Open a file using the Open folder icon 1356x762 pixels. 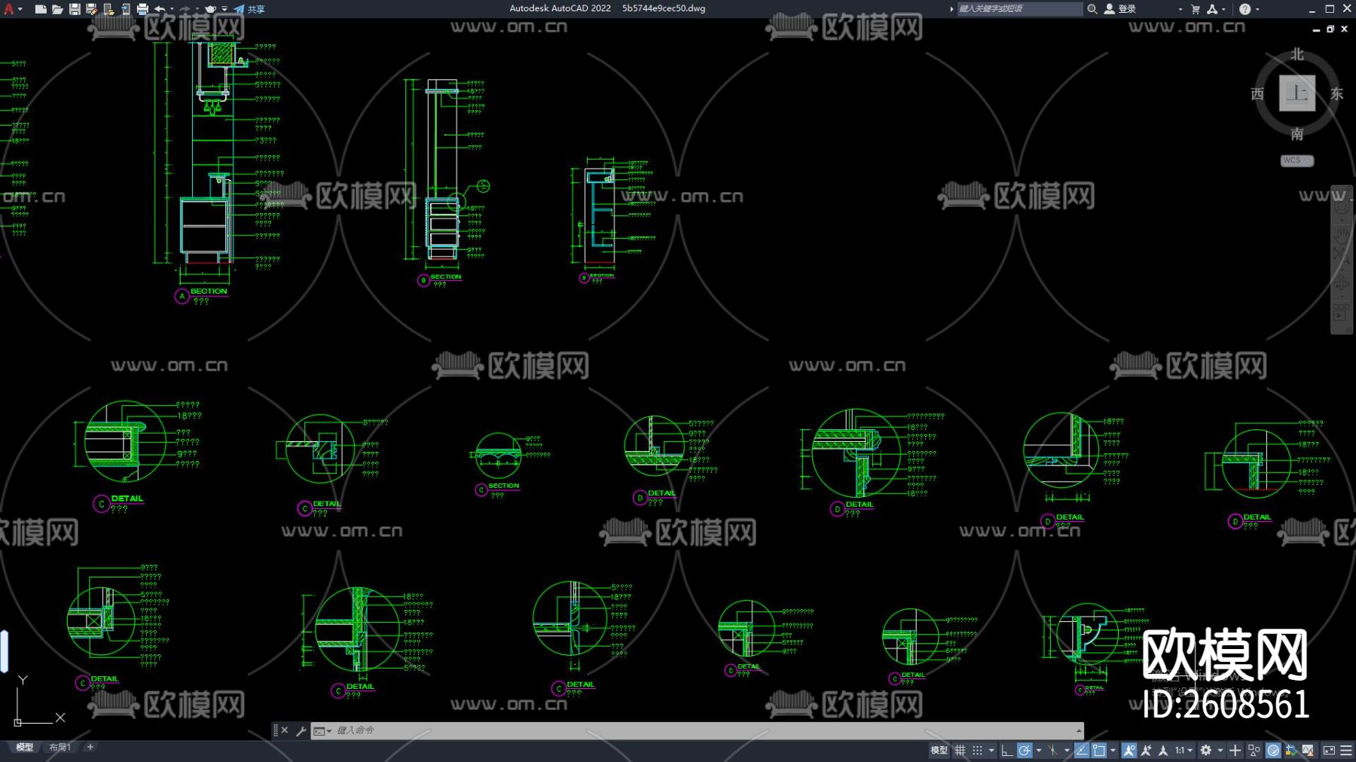(57, 9)
